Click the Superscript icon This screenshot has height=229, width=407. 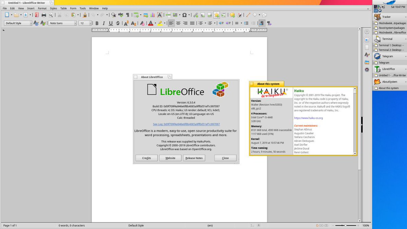coord(126,23)
